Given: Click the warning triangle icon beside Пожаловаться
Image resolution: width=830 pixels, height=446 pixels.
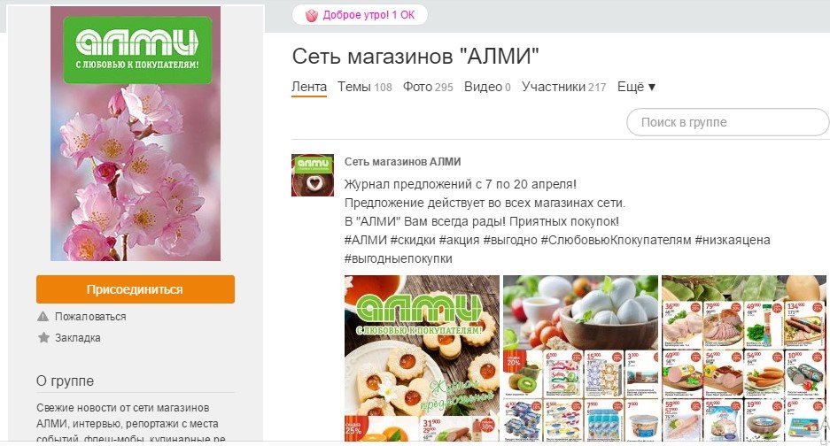Looking at the screenshot, I should 43,317.
